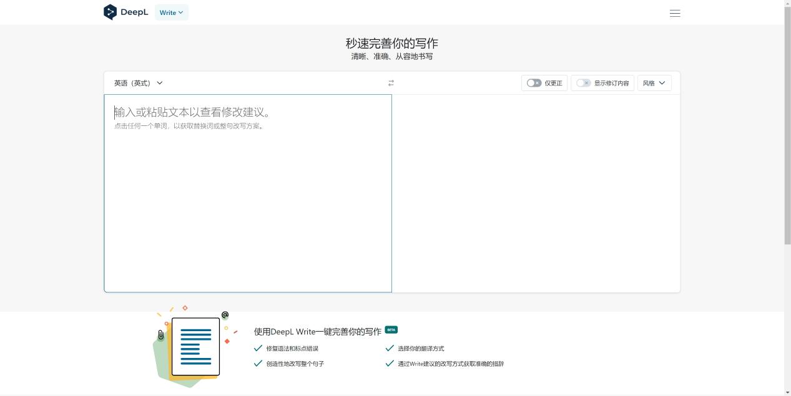This screenshot has width=791, height=396.
Task: Click the checkmark beside 通过Write建议的改写方式获取准确的措辞
Action: [390, 363]
